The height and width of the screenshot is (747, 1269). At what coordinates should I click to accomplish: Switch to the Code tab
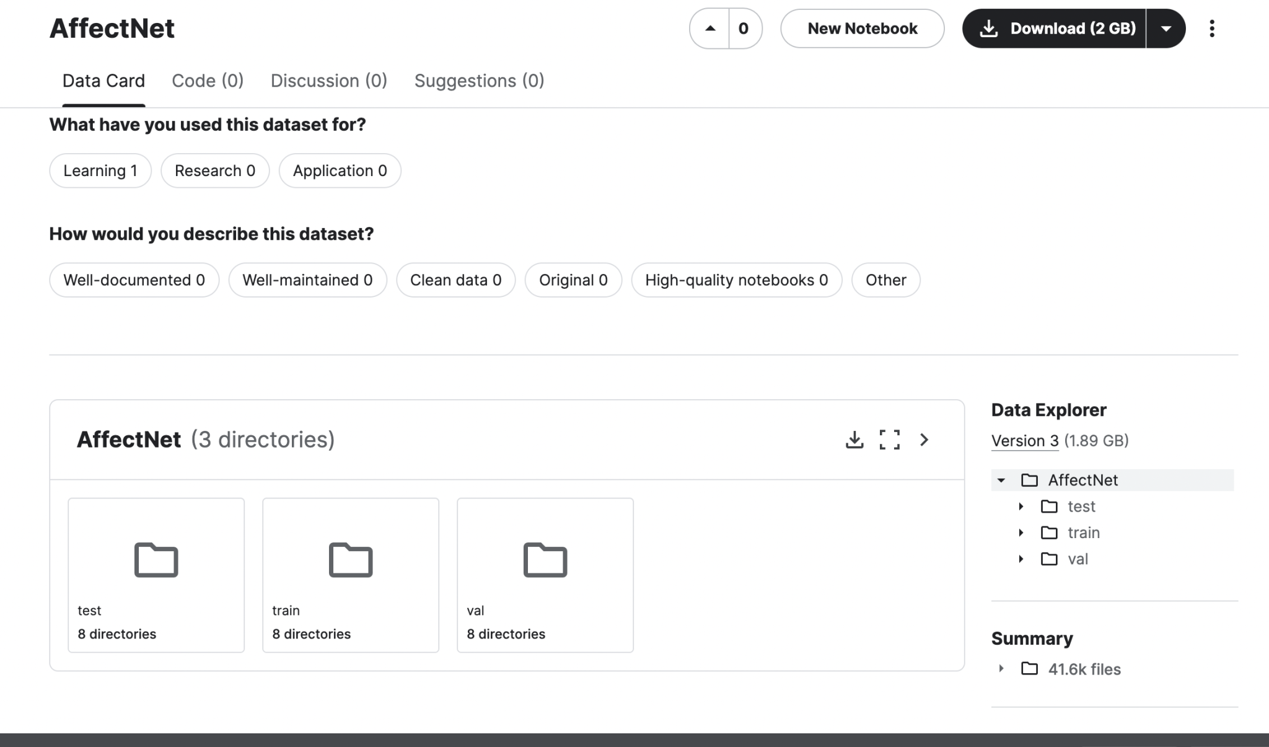tap(208, 81)
